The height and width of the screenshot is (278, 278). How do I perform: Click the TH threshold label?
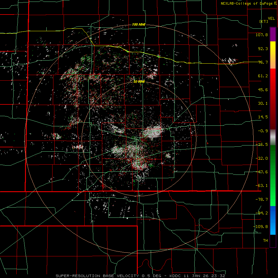(x=265, y=241)
